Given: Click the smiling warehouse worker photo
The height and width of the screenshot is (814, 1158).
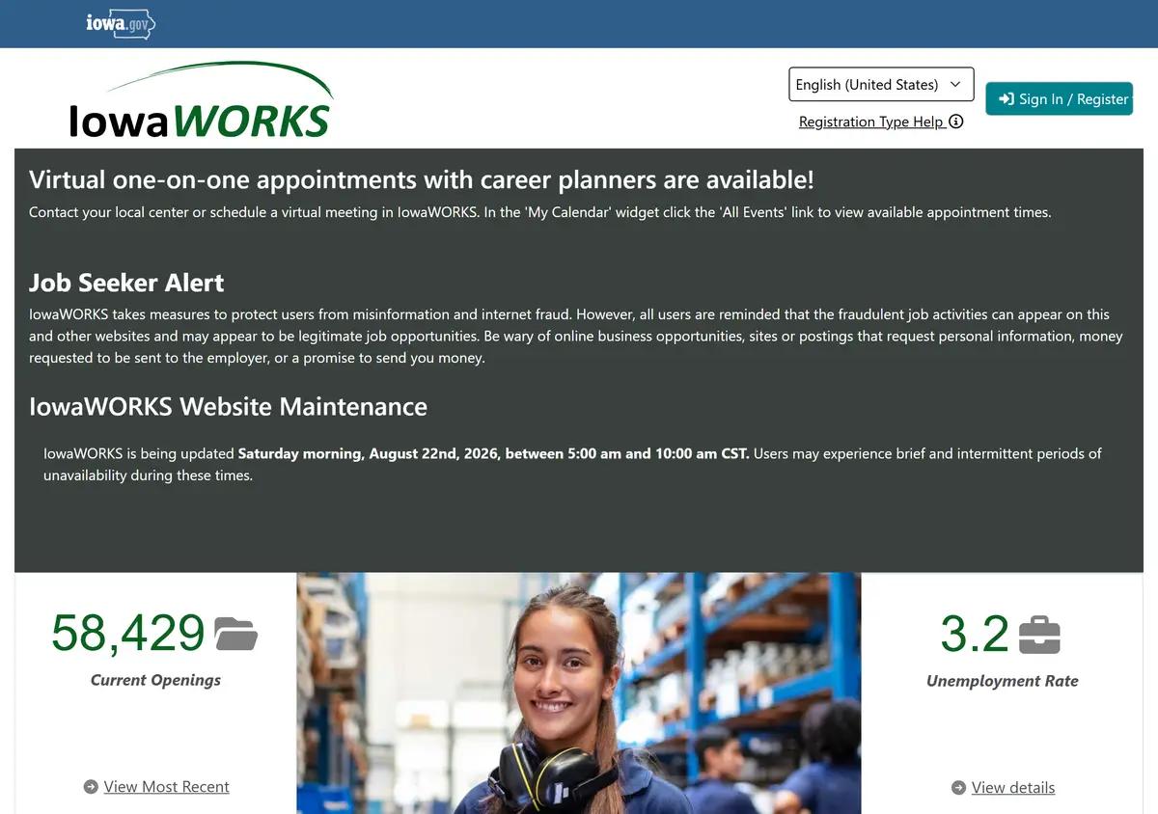Looking at the screenshot, I should pyautogui.click(x=579, y=693).
